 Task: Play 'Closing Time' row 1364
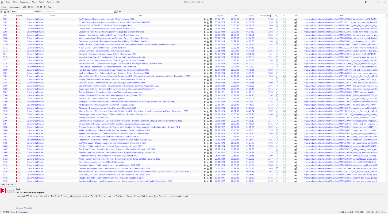click(205, 29)
